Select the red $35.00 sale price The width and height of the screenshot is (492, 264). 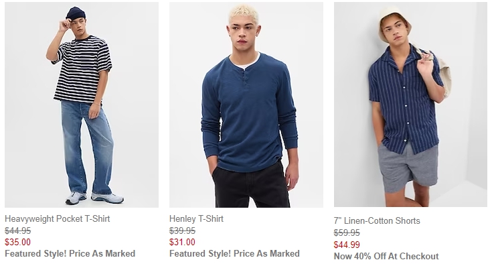pos(18,242)
